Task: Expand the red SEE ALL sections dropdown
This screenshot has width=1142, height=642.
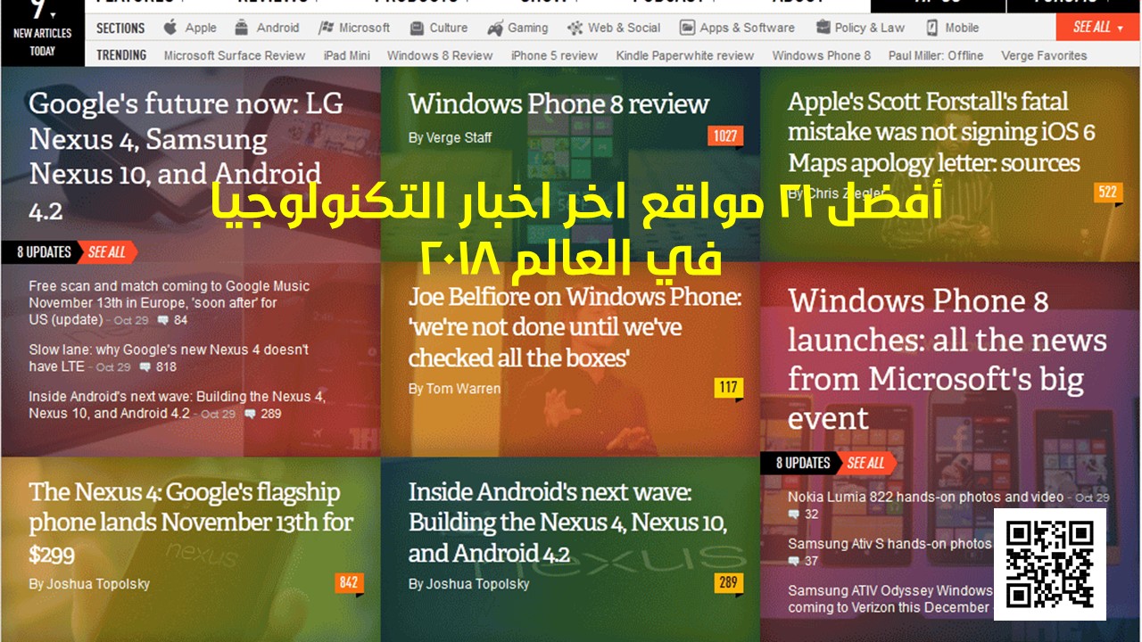Action: 1097,28
